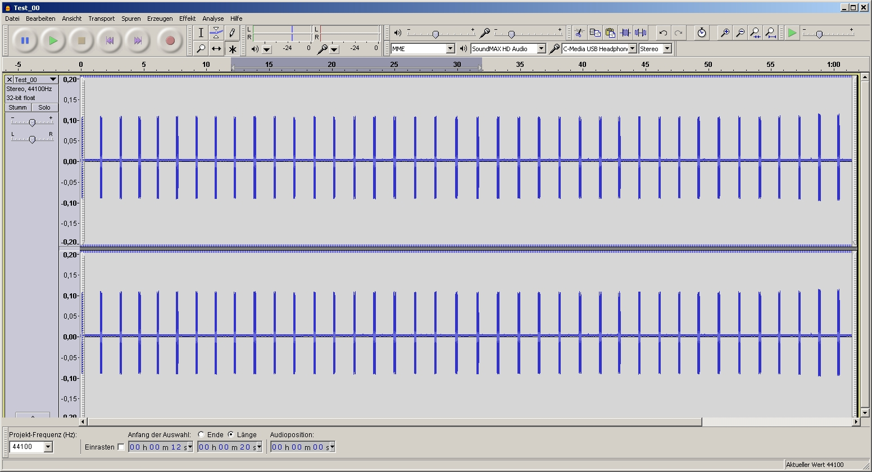Fit selection in window

click(756, 33)
